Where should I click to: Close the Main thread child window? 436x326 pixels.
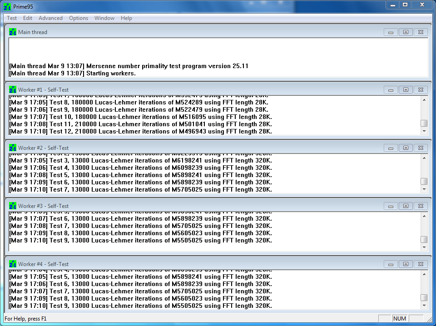point(421,32)
